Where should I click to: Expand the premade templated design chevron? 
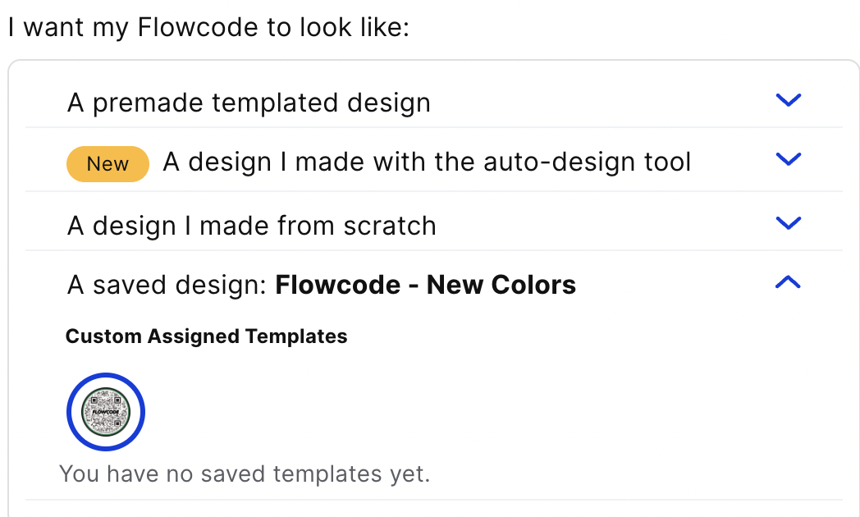coord(788,101)
